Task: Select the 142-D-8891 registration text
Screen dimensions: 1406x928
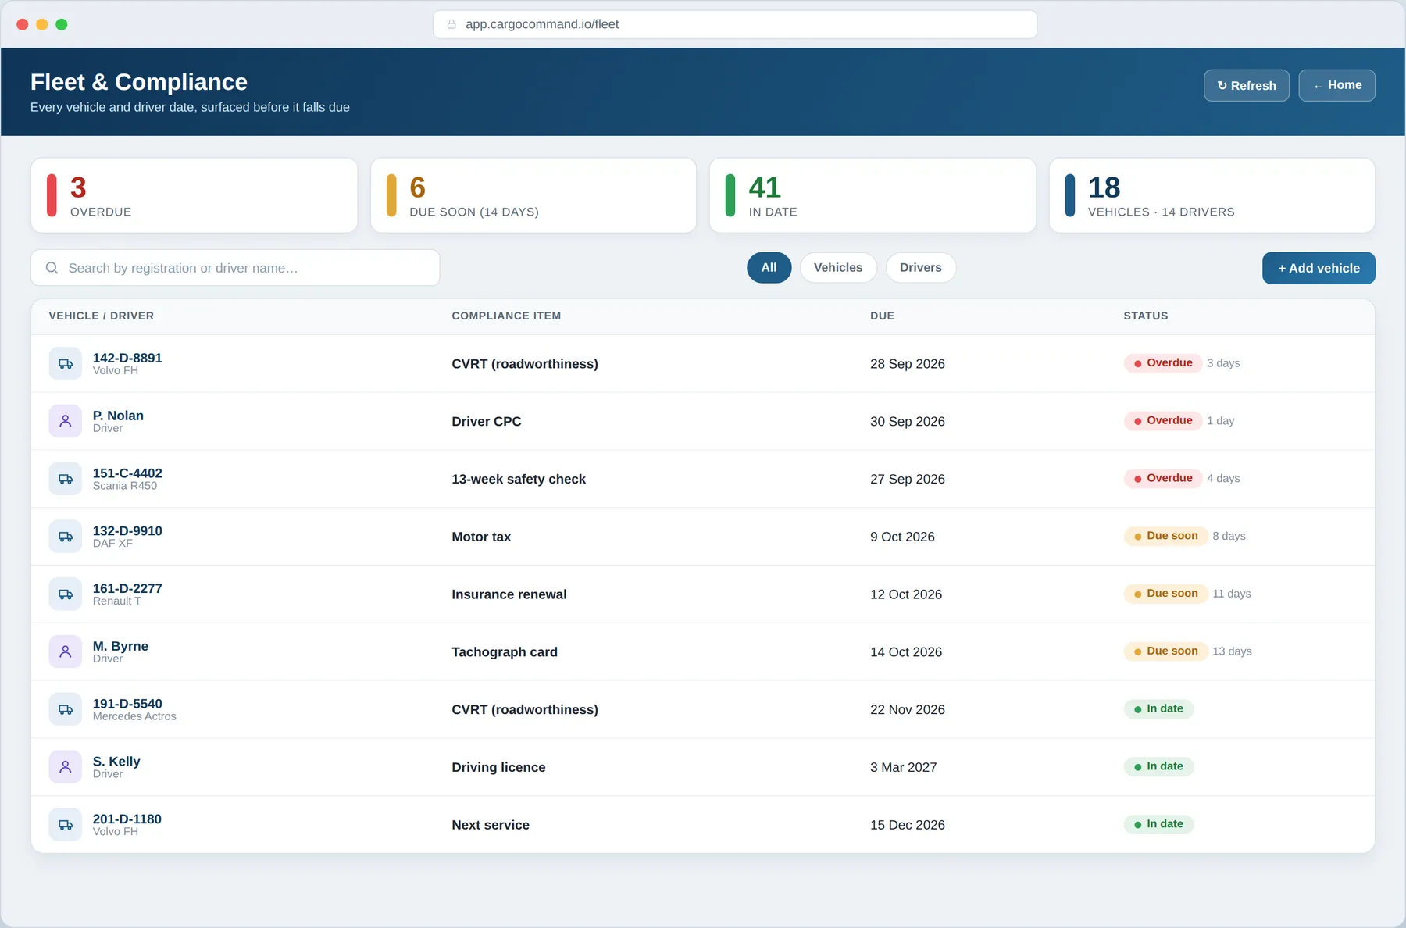Action: [127, 358]
